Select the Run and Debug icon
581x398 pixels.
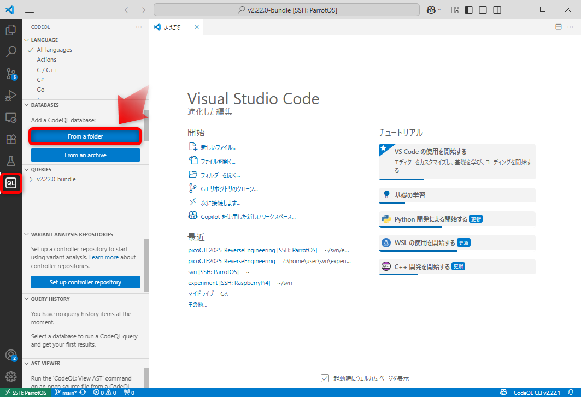[x=11, y=96]
